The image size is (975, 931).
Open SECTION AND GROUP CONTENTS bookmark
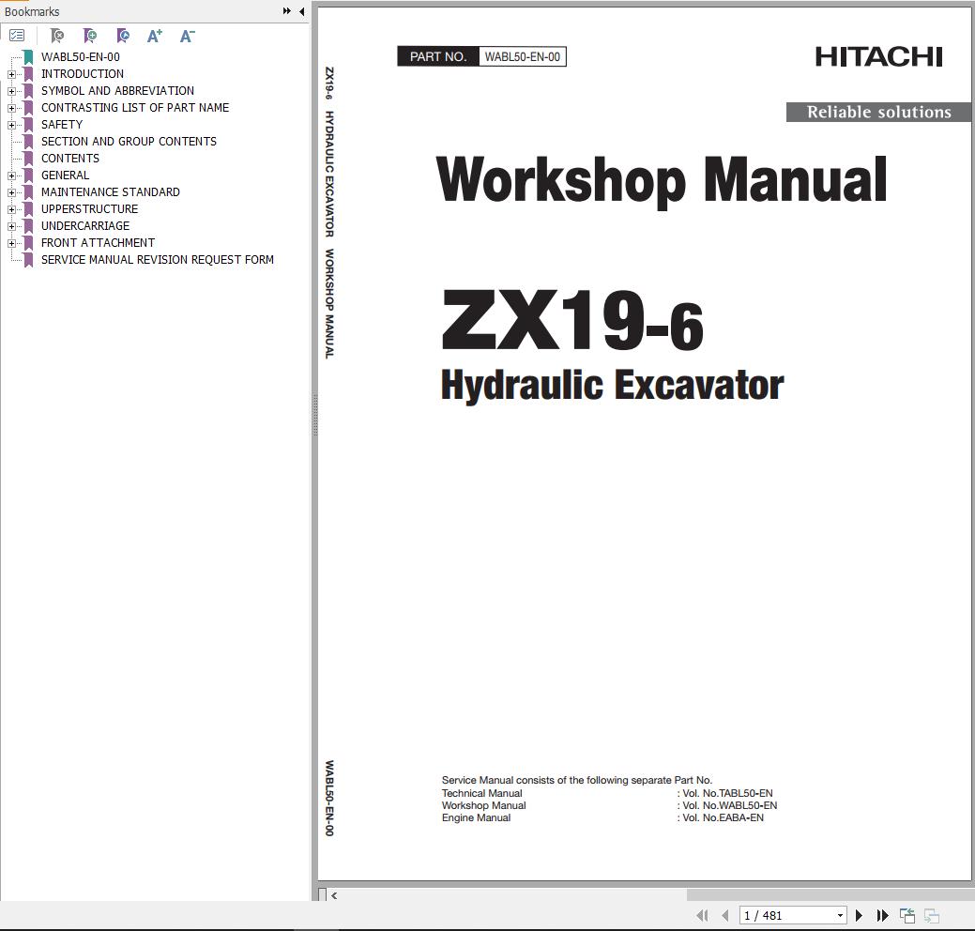(x=129, y=141)
